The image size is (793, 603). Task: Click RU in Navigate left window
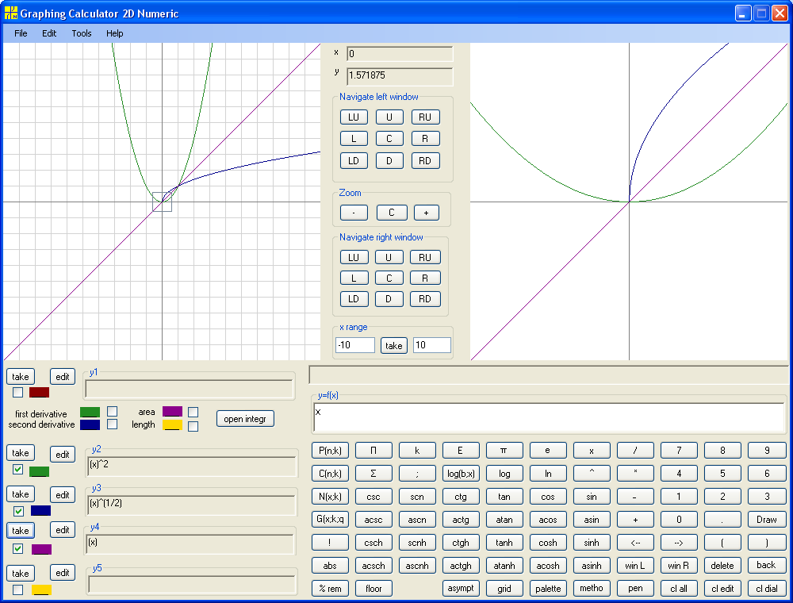(425, 117)
